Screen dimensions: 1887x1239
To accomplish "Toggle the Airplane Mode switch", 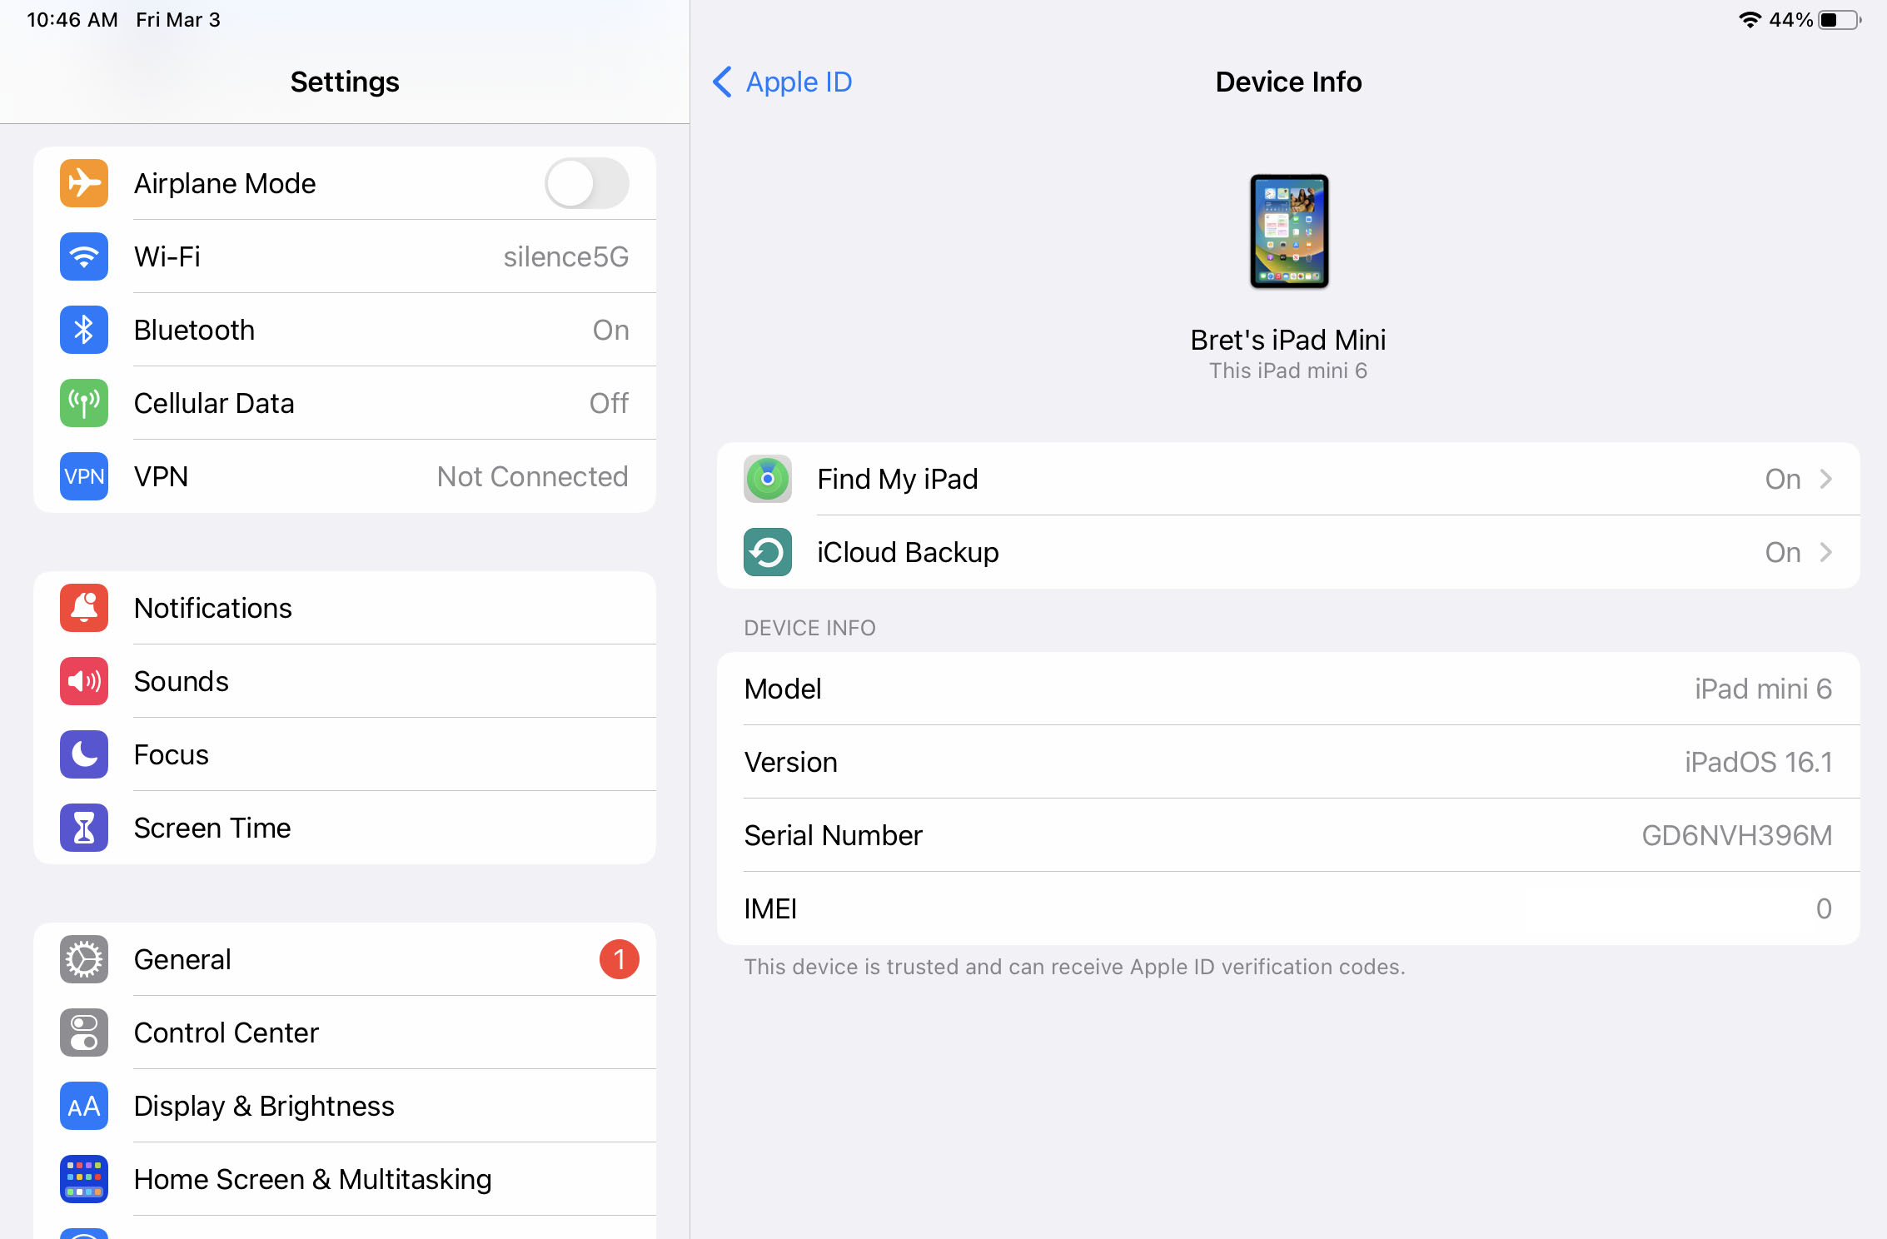I will [587, 183].
